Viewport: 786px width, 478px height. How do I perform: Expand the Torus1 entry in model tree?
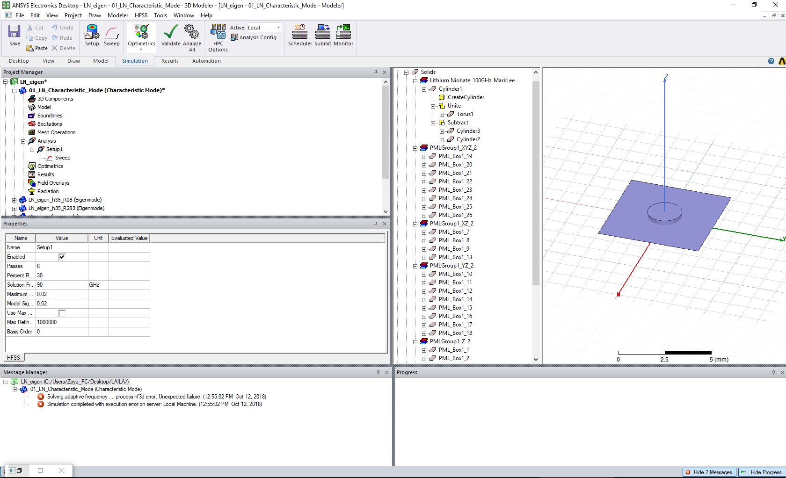[x=442, y=114]
